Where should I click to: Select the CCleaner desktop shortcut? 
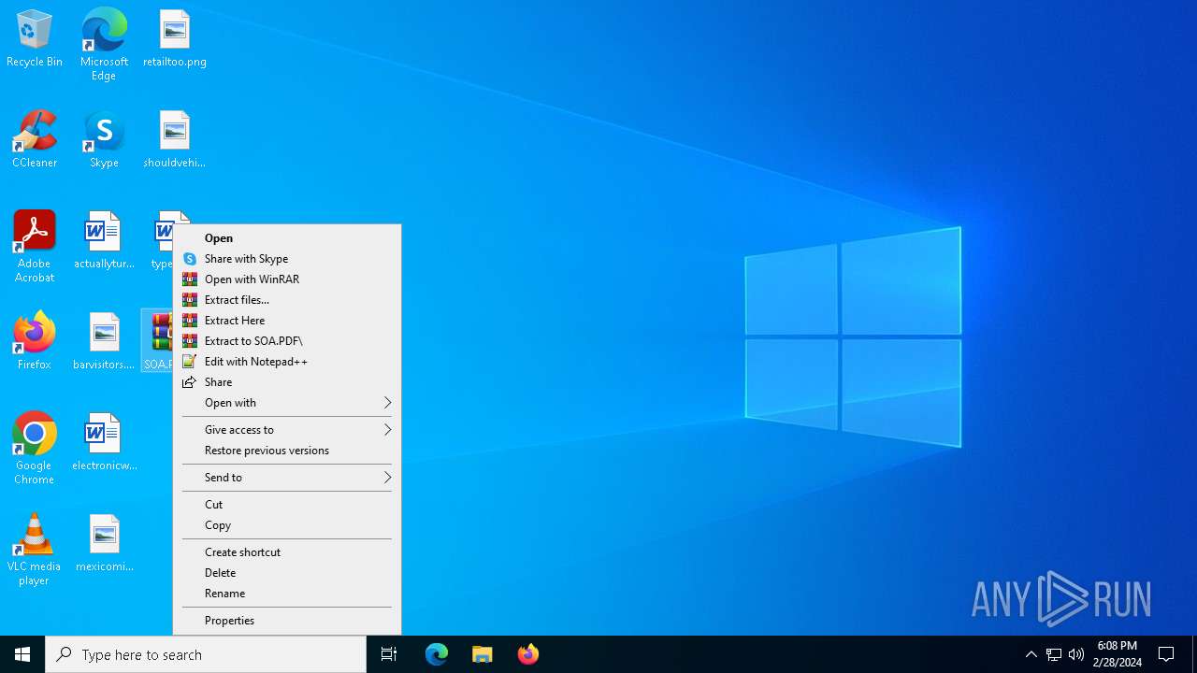pos(35,140)
